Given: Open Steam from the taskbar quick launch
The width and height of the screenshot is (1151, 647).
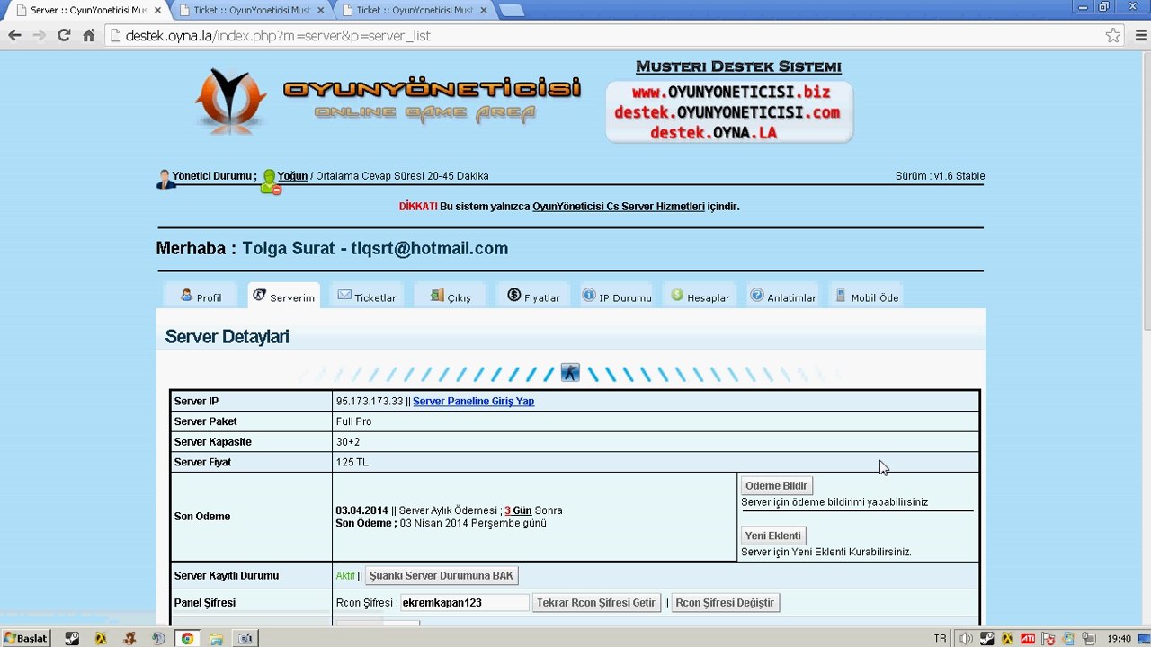Looking at the screenshot, I should [72, 639].
